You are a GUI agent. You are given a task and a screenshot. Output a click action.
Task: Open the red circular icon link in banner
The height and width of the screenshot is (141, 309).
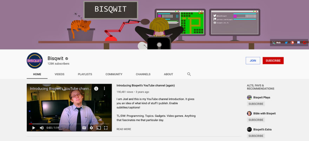305,42
